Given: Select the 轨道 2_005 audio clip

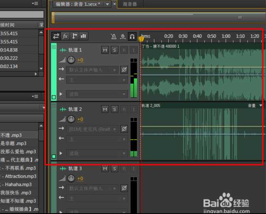Looking at the screenshot, I should point(202,131).
